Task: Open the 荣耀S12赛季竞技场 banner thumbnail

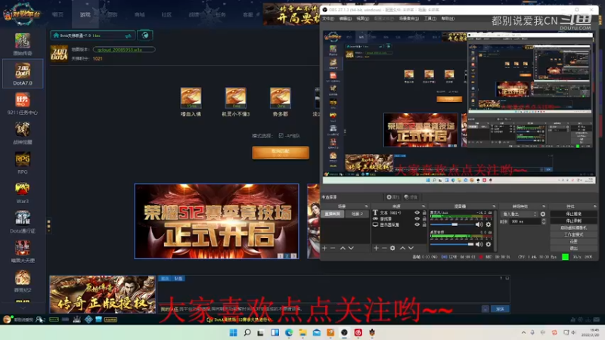Action: (216, 221)
